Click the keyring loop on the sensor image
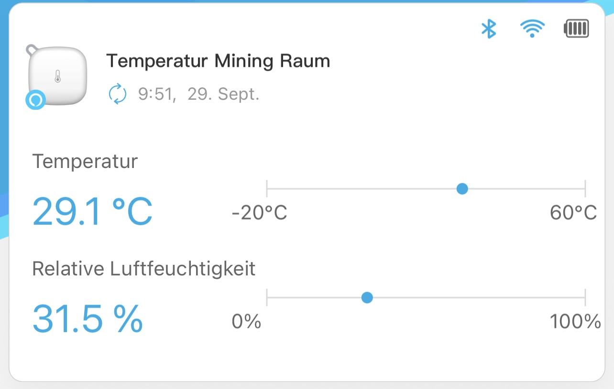The image size is (614, 389). (33, 49)
